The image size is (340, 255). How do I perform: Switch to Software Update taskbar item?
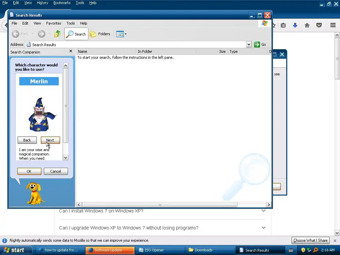(110, 250)
